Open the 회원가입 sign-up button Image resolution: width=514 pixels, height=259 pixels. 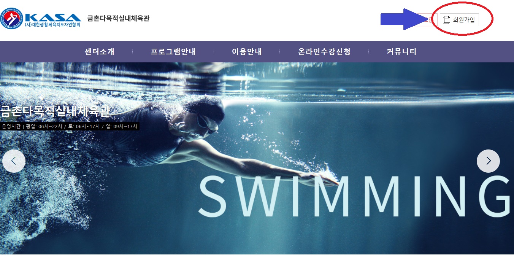[459, 20]
